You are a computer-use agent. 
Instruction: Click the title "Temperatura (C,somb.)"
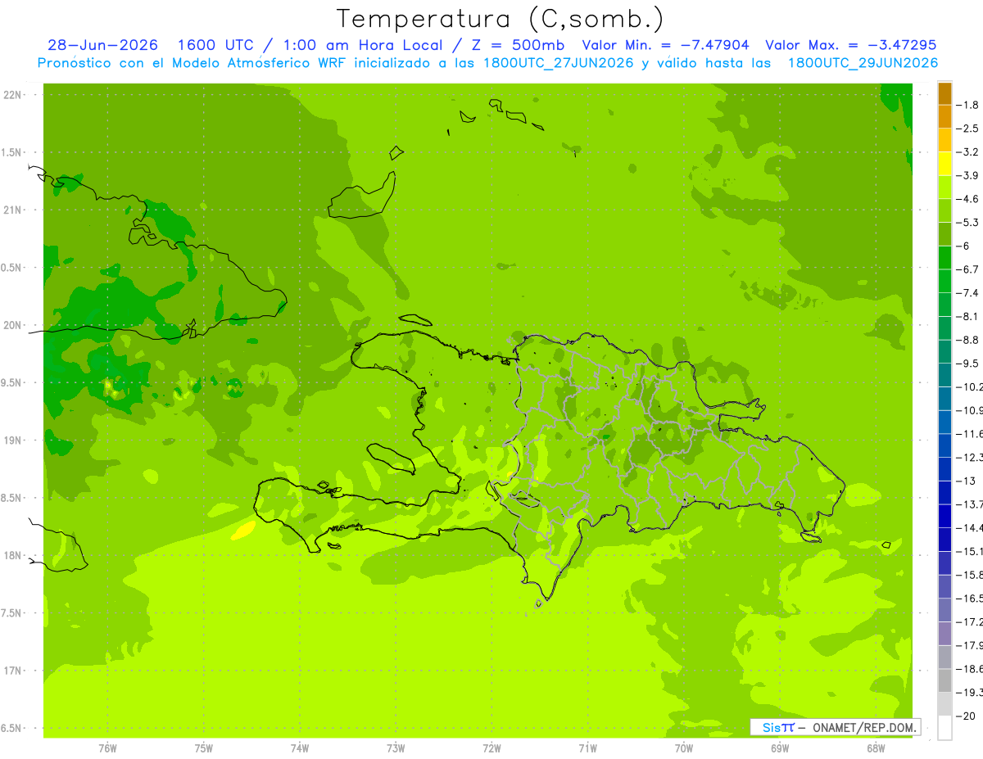pyautogui.click(x=500, y=18)
